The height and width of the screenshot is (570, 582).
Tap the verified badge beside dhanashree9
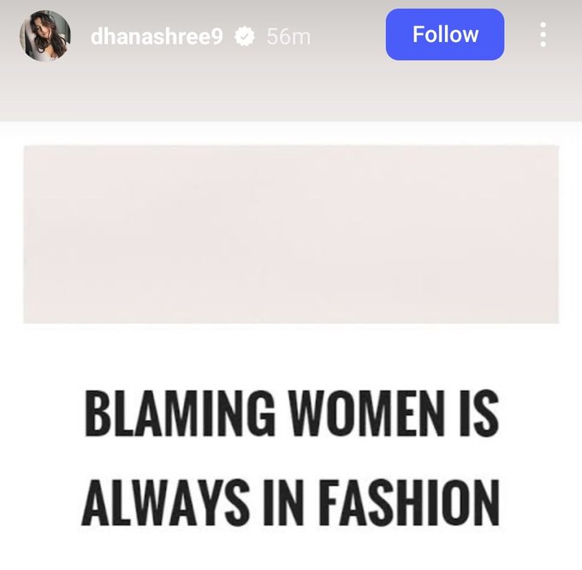(245, 36)
